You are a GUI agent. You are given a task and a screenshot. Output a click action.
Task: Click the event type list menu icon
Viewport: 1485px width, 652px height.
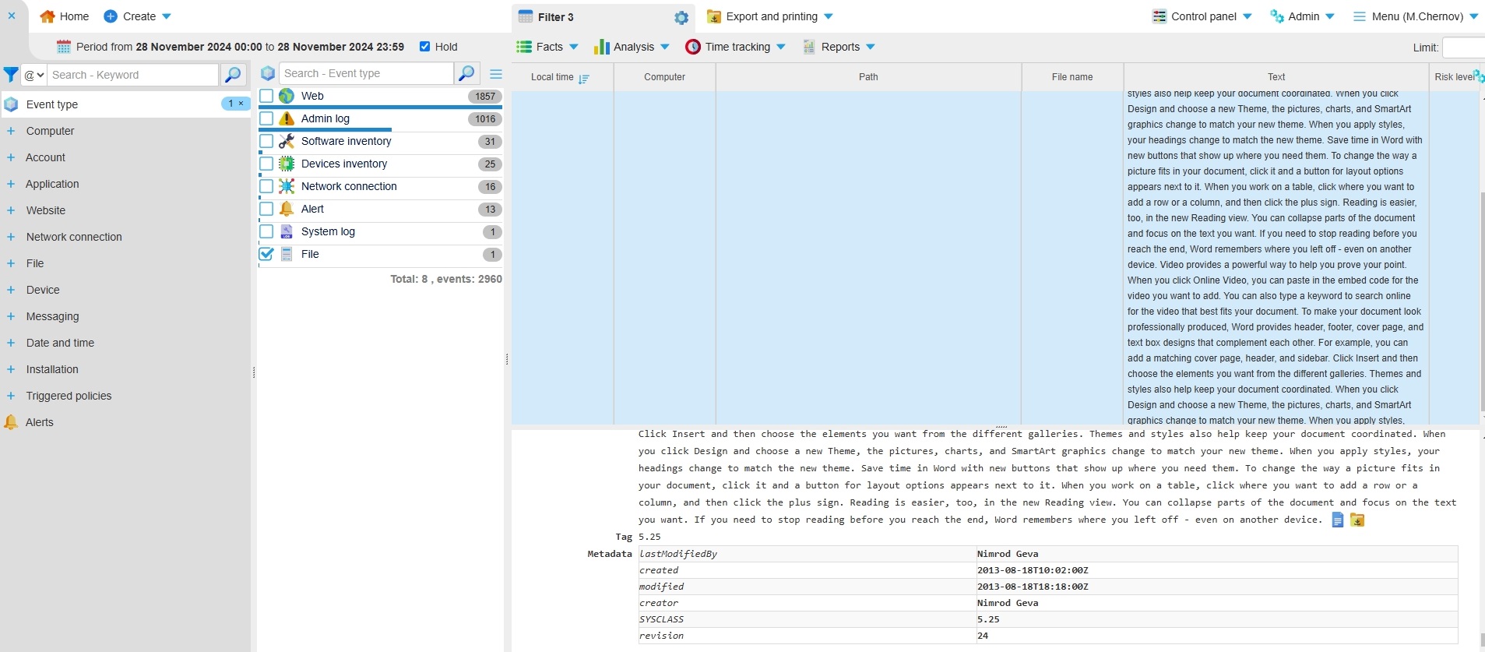click(x=496, y=74)
